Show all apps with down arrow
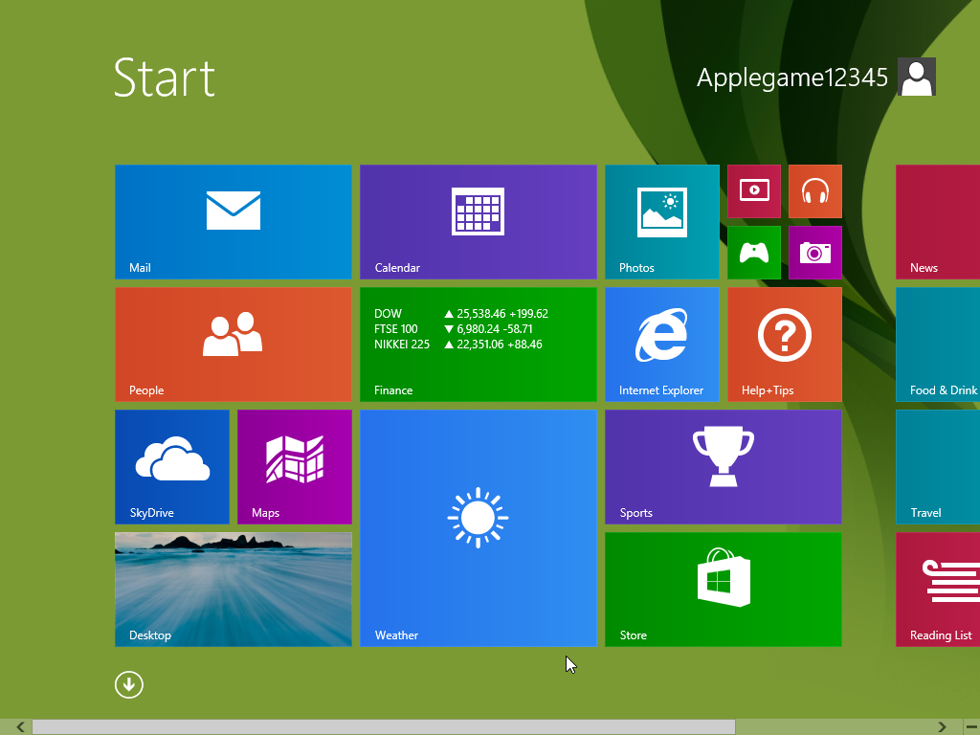Screen dimensions: 980x735 pyautogui.click(x=129, y=684)
